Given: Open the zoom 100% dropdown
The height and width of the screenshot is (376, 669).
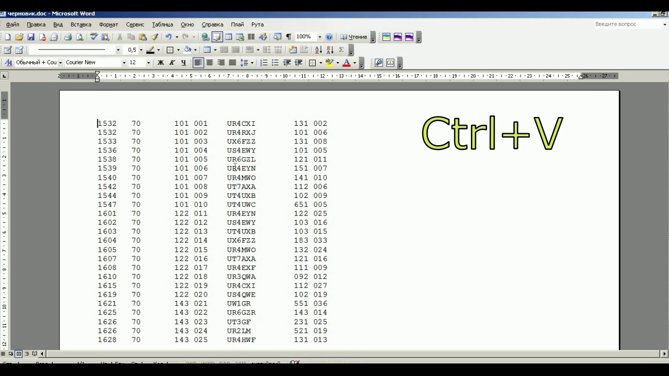Looking at the screenshot, I should pyautogui.click(x=320, y=37).
